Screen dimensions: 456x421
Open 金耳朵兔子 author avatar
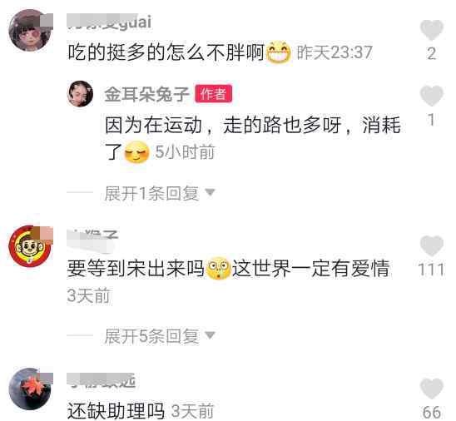pos(80,94)
